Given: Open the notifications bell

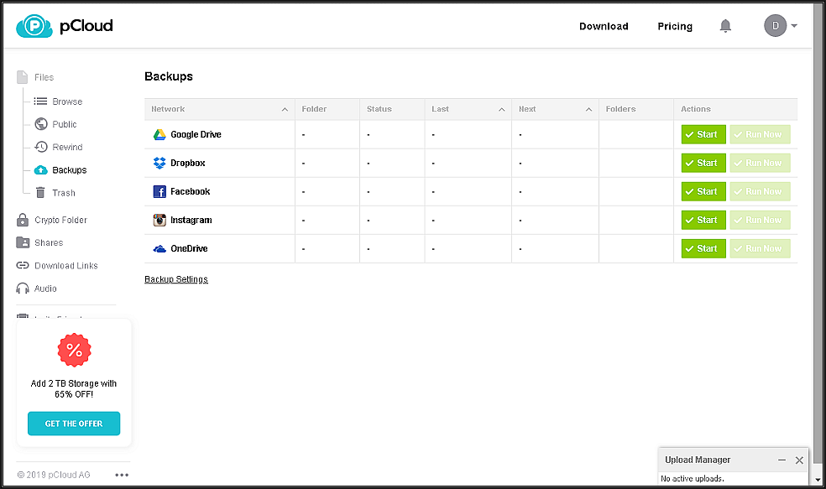Looking at the screenshot, I should 725,26.
